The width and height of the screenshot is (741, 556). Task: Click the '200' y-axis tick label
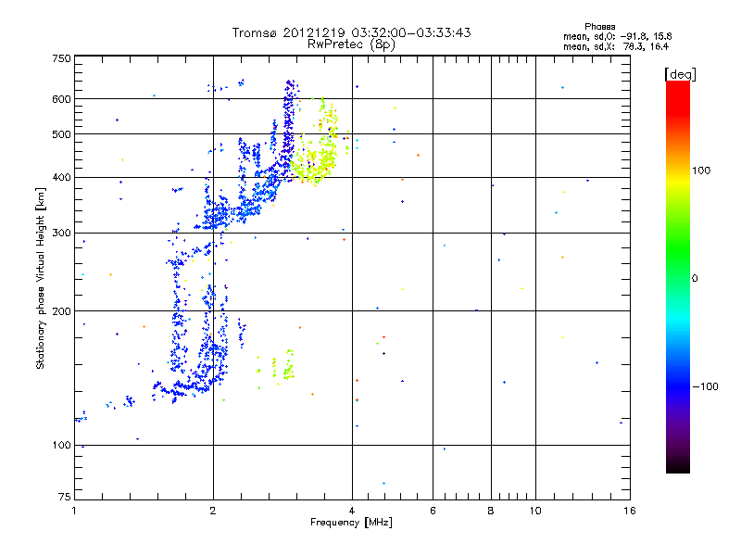(61, 311)
